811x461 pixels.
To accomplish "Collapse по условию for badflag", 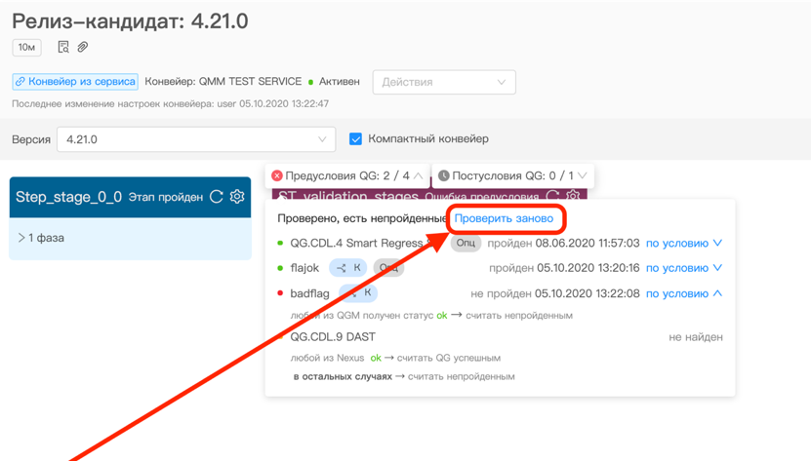I will coord(684,293).
